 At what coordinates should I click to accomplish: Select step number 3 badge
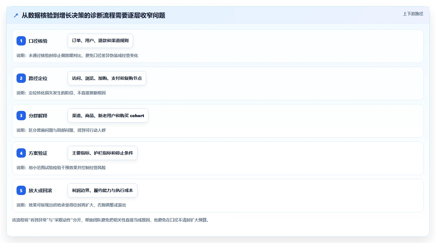(21, 116)
